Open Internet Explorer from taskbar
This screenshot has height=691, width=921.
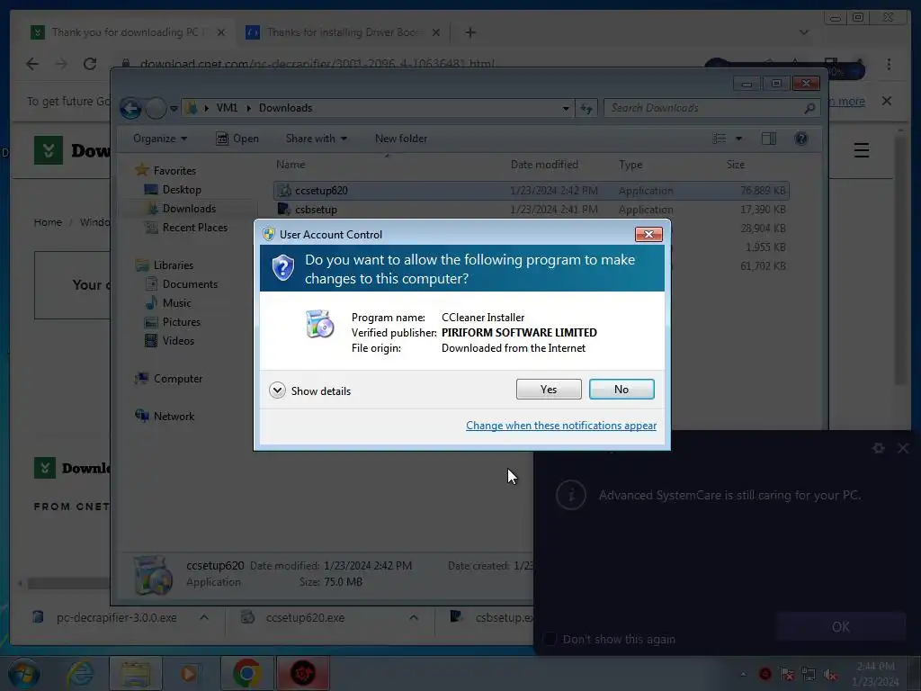click(x=80, y=673)
